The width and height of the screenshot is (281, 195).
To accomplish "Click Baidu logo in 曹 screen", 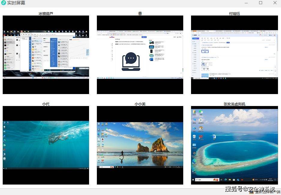I will (112, 37).
